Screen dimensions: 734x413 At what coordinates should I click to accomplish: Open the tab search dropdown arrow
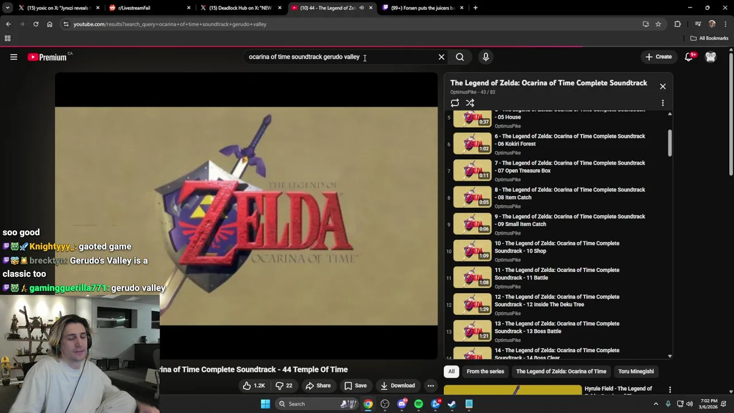(7, 8)
